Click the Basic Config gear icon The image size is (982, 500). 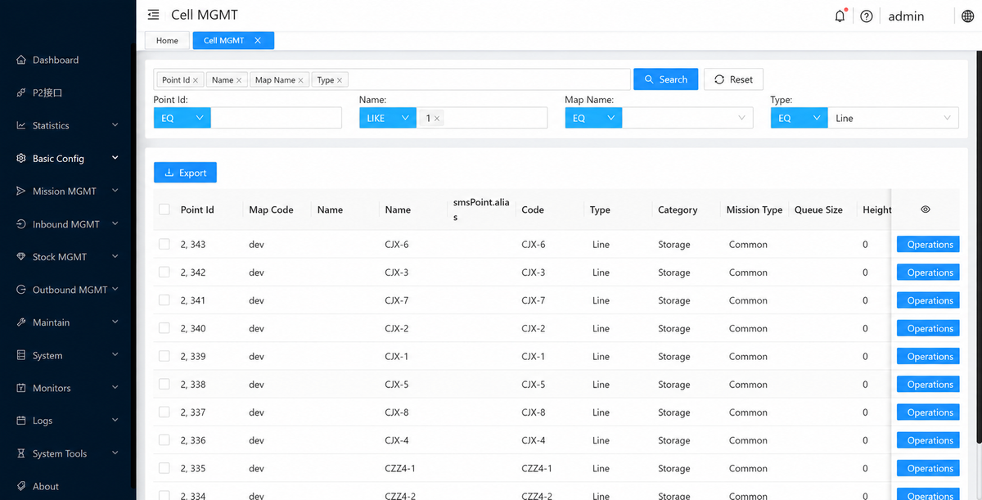[21, 158]
